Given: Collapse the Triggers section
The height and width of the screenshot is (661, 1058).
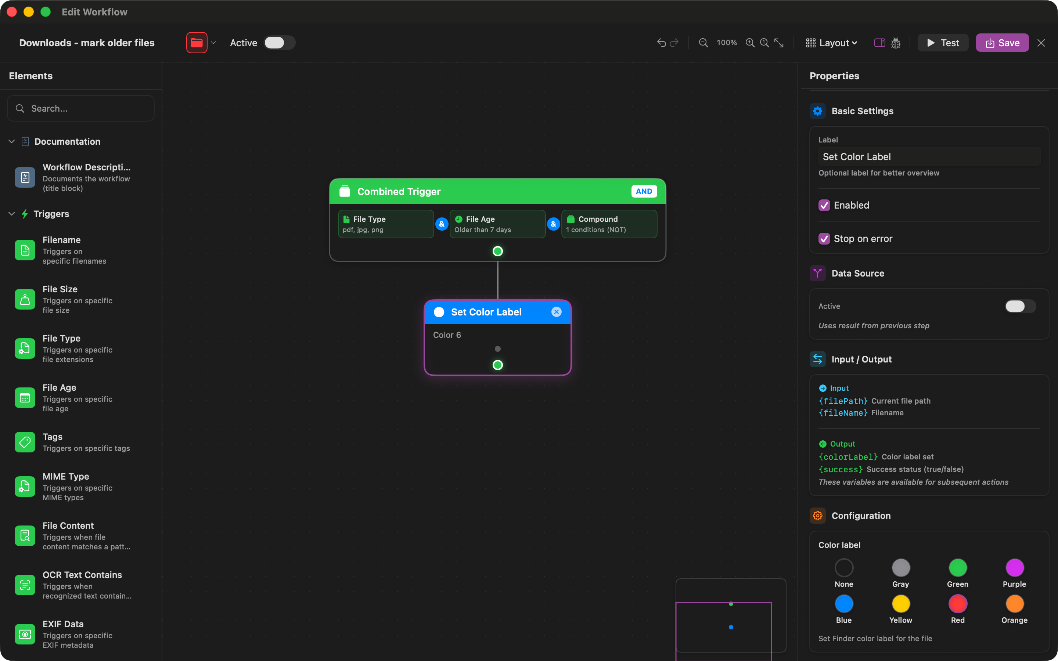Looking at the screenshot, I should [x=12, y=214].
